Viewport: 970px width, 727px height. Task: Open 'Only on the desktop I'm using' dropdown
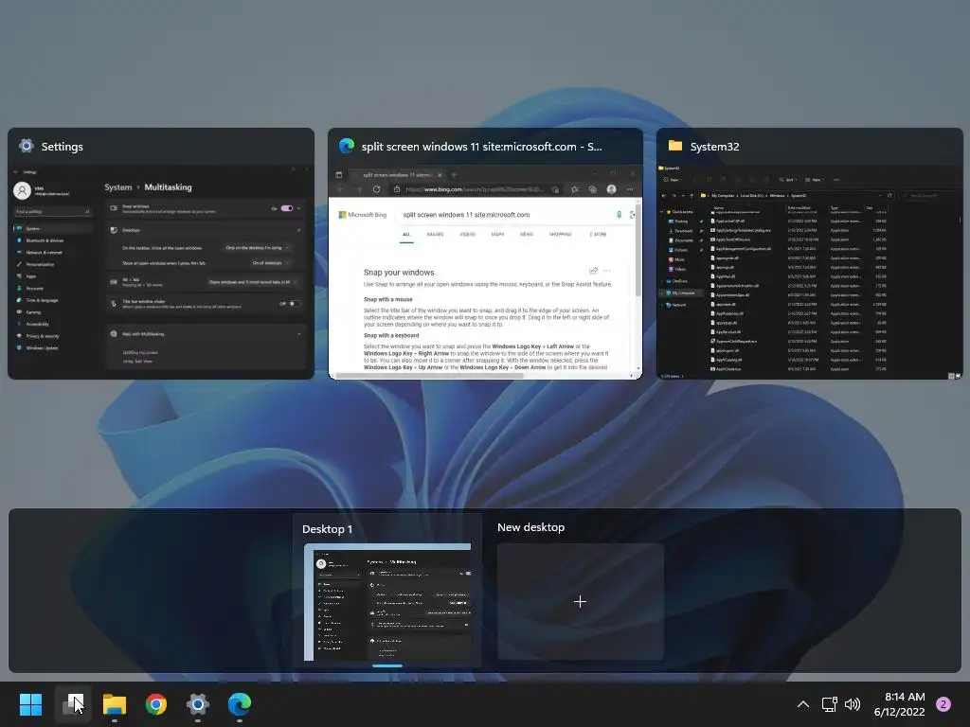click(x=257, y=248)
